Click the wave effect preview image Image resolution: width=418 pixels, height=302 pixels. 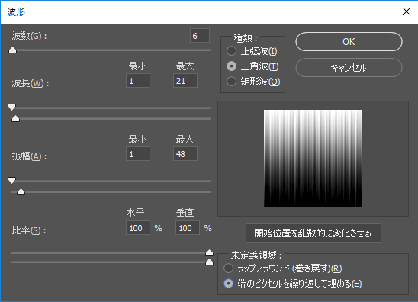pyautogui.click(x=313, y=159)
